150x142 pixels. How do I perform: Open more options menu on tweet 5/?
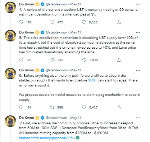[x=138, y=32]
